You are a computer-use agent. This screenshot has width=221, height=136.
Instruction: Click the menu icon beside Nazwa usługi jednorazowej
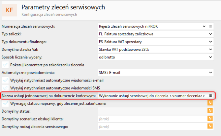click(x=210, y=96)
